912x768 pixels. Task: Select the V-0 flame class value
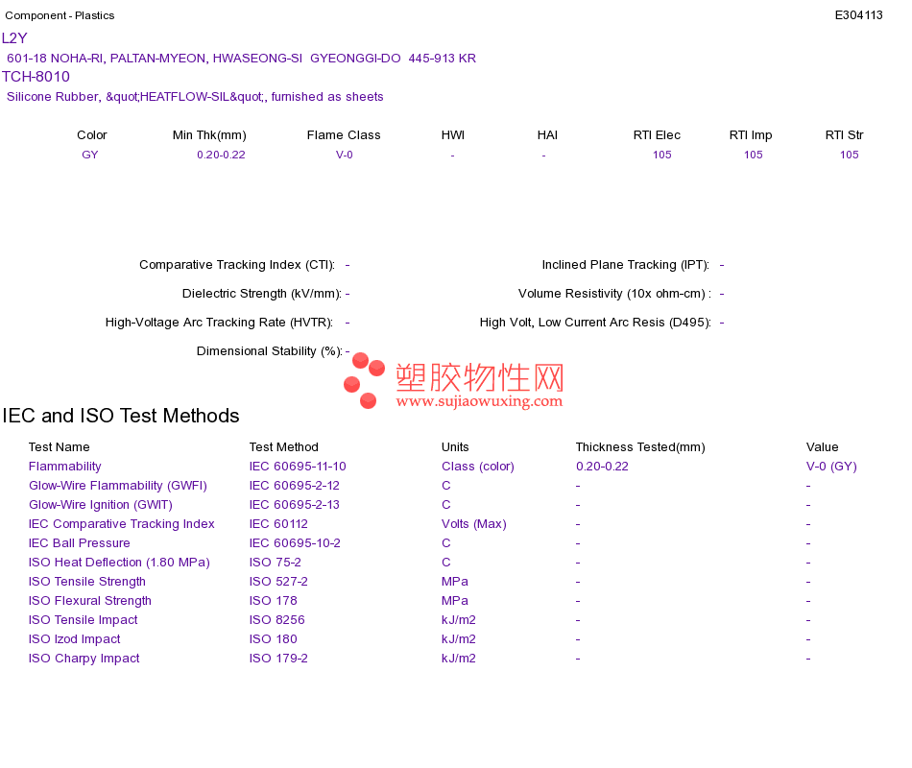345,155
